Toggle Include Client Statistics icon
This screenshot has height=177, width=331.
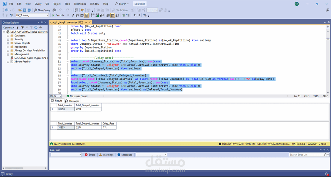tap(102, 15)
